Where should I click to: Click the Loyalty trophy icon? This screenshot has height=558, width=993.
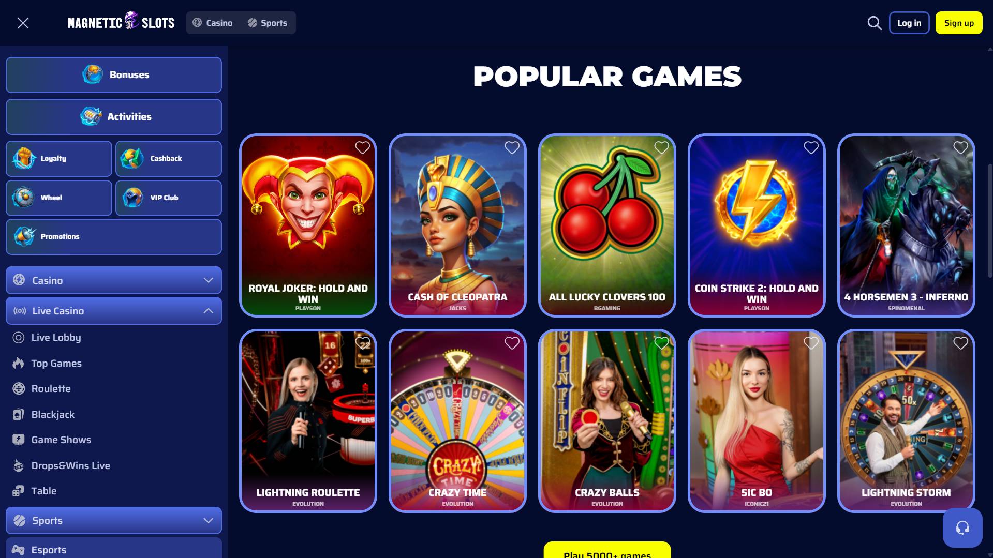[24, 158]
